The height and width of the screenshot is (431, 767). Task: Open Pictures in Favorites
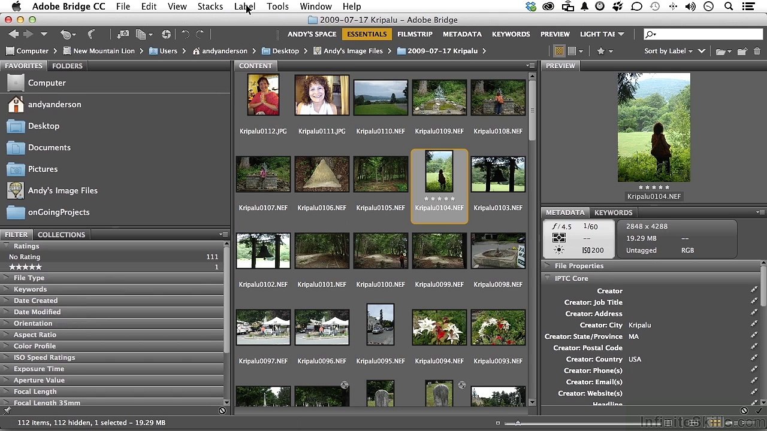(x=43, y=169)
